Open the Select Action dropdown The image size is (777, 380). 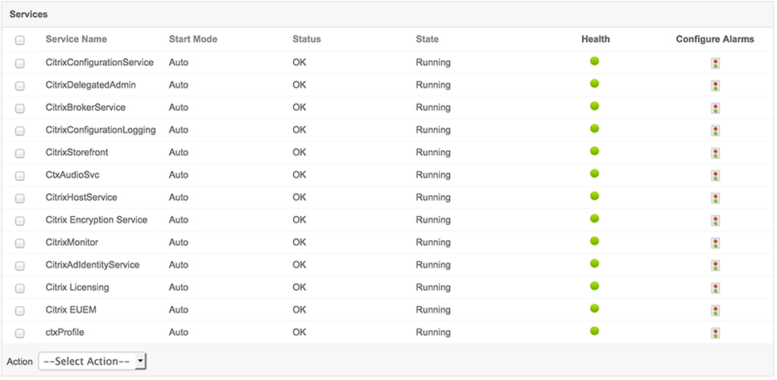pos(93,362)
